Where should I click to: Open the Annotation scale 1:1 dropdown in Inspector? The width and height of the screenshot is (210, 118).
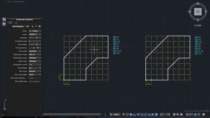(x=35, y=65)
